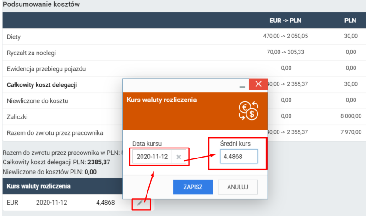
Task: Click the Ryczałt za noclegi row label
Action: pyautogui.click(x=31, y=53)
